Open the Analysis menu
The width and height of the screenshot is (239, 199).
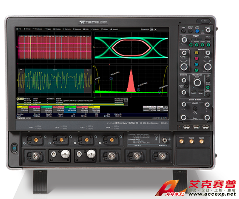pyautogui.click(x=95, y=29)
